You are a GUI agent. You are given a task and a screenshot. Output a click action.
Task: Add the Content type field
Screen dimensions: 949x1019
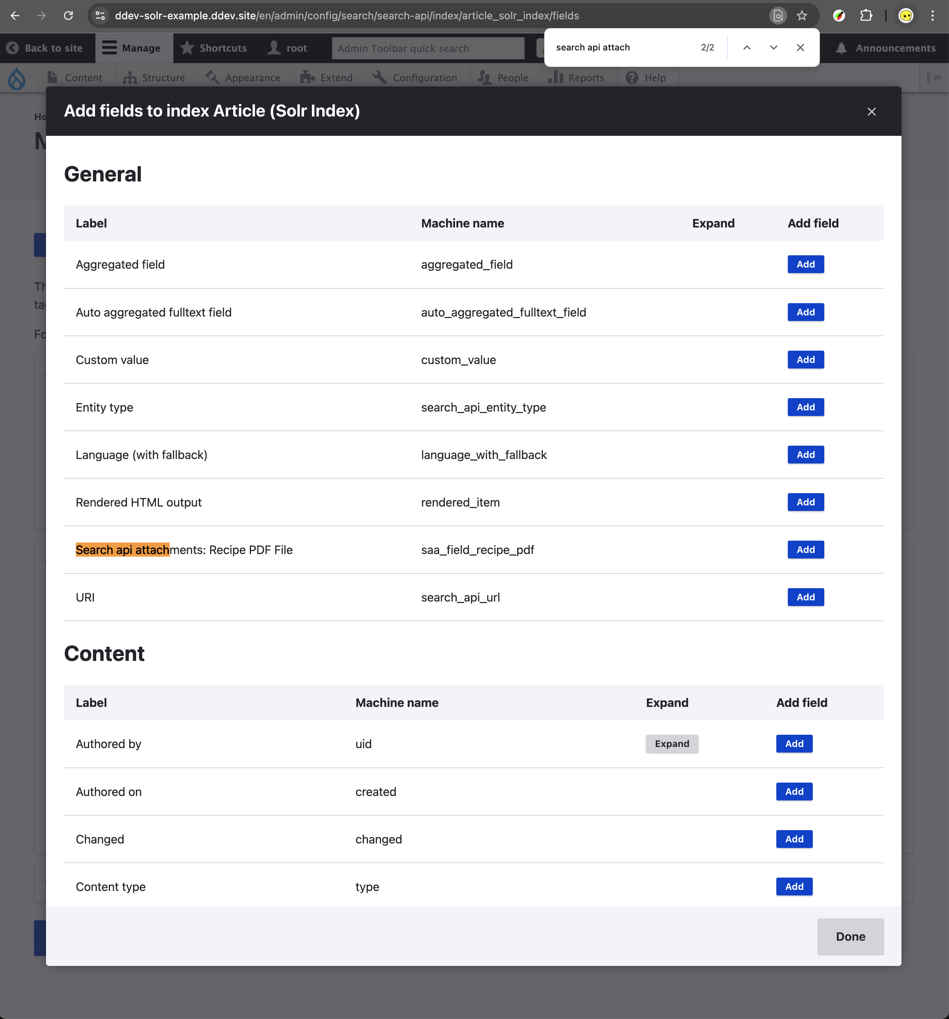(794, 887)
